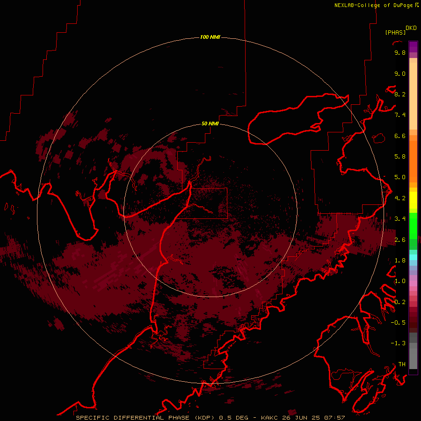Click the 1.8 value on the color scale
The image size is (421, 421).
[x=400, y=261]
